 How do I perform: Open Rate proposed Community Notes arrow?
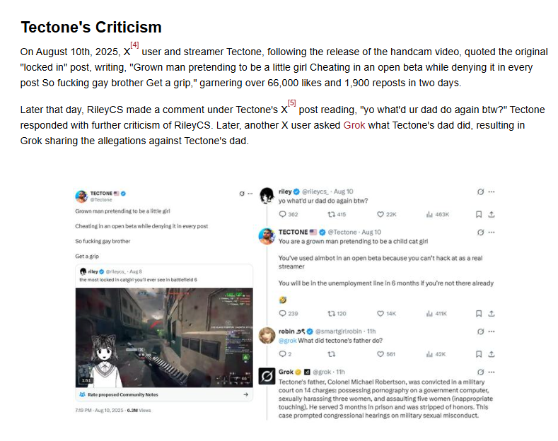point(245,394)
